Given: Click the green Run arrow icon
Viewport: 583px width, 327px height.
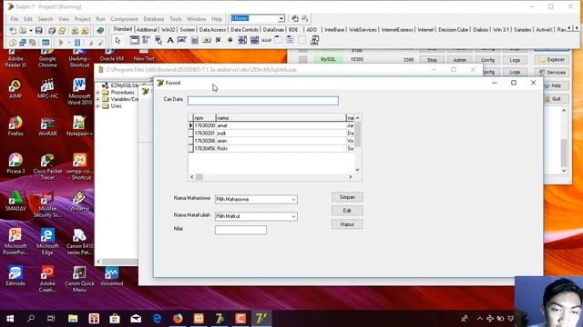Looking at the screenshot, I should (x=61, y=43).
